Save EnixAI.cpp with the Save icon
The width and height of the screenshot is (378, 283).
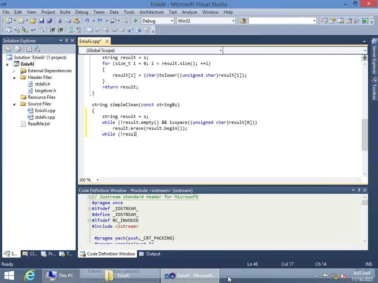point(41,21)
